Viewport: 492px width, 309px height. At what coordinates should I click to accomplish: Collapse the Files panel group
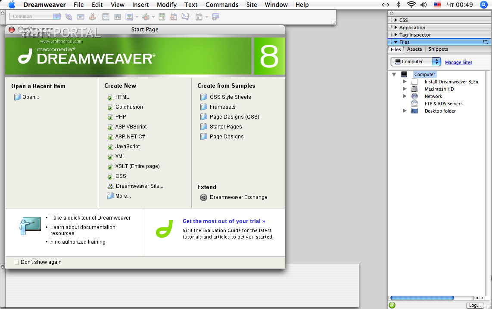(395, 42)
